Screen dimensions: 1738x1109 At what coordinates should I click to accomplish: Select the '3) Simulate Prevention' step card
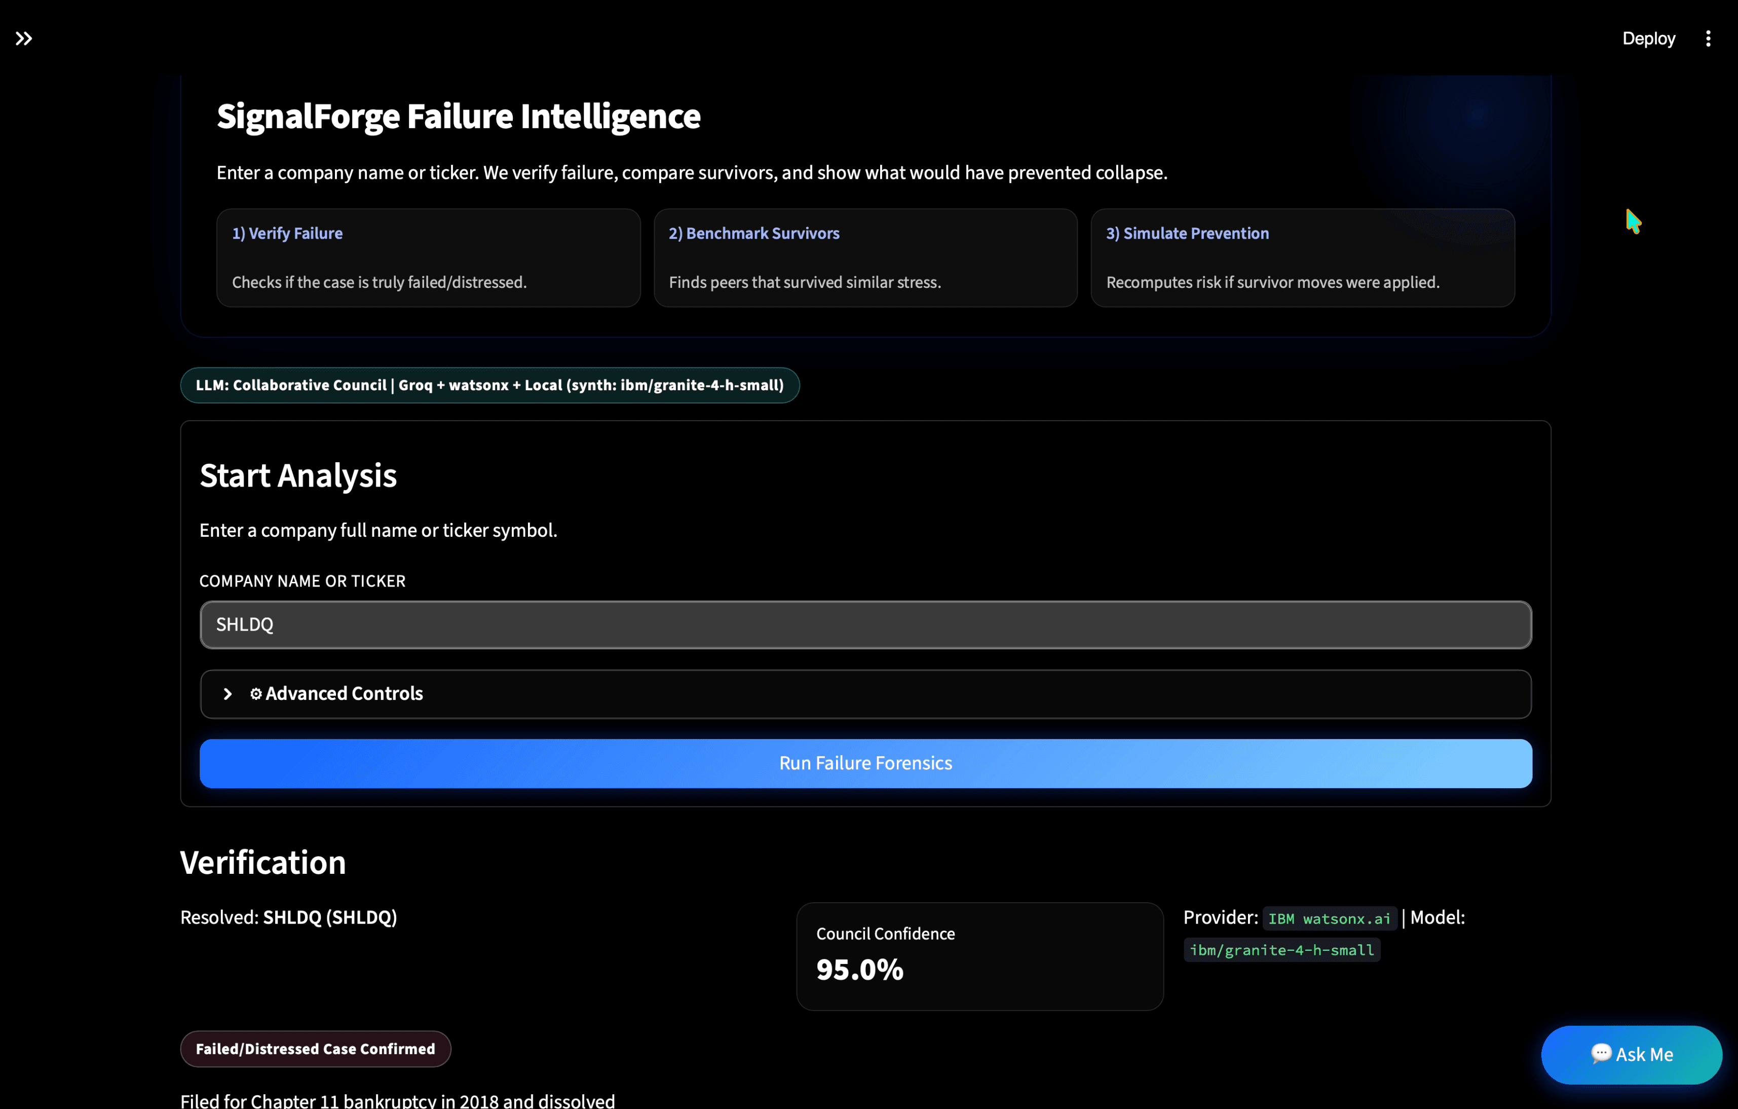click(1302, 258)
